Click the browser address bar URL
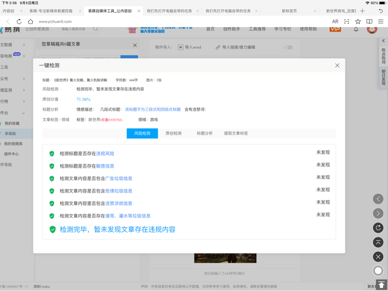388x291 pixels. click(55, 22)
